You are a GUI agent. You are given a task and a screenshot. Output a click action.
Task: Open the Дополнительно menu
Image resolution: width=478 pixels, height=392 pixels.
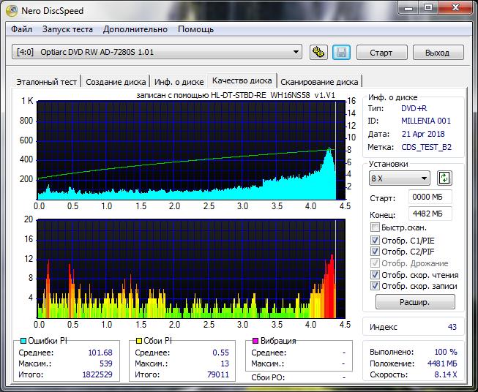135,29
